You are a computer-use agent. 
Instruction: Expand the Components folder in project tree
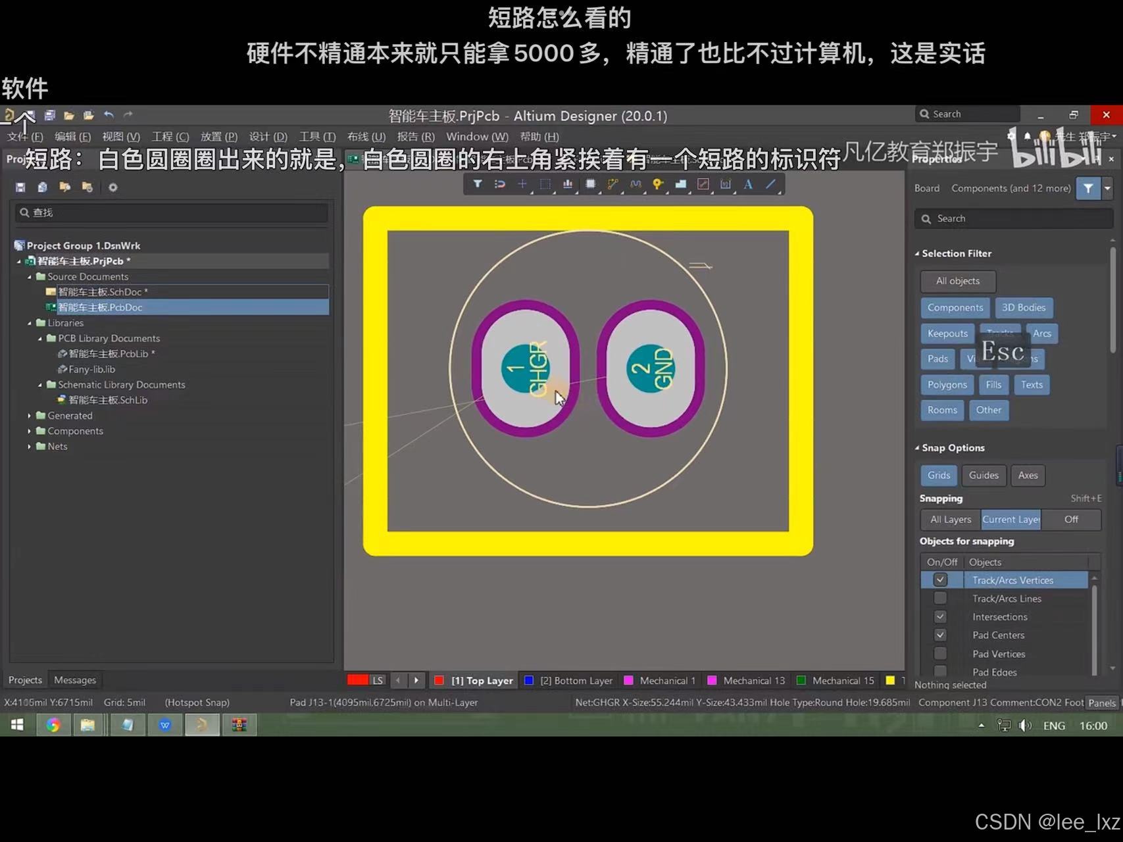30,431
